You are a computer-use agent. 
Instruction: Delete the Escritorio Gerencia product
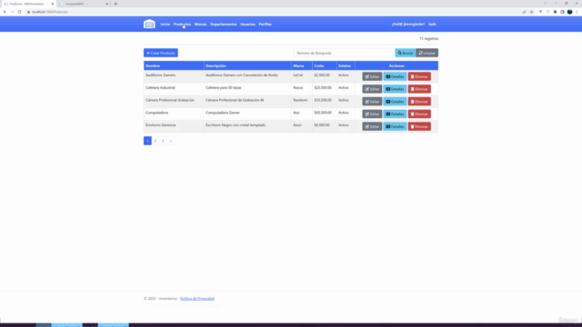point(419,126)
